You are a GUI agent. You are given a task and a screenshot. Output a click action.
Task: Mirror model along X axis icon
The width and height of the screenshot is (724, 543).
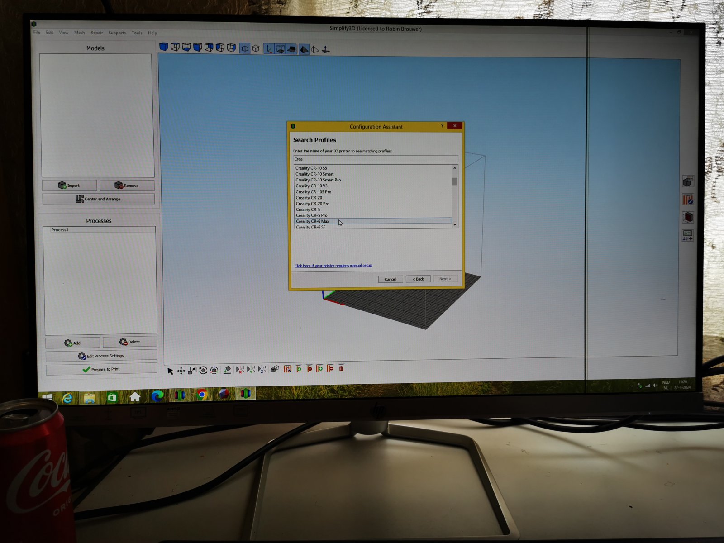(x=240, y=370)
